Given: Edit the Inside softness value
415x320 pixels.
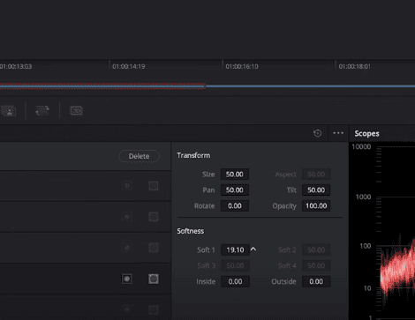Looking at the screenshot, I should point(235,281).
